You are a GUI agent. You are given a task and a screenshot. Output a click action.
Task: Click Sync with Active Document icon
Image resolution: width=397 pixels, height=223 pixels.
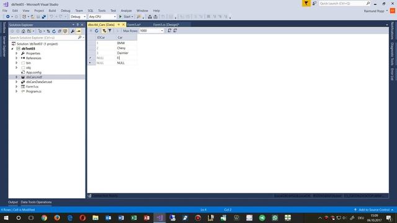[x=48, y=32]
